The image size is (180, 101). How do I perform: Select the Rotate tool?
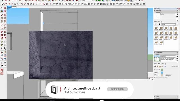pos(2,35)
